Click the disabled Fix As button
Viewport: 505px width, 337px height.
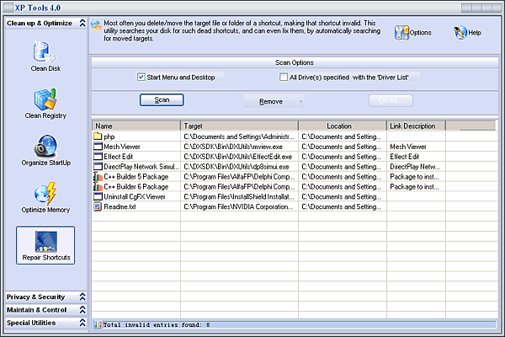click(x=391, y=100)
